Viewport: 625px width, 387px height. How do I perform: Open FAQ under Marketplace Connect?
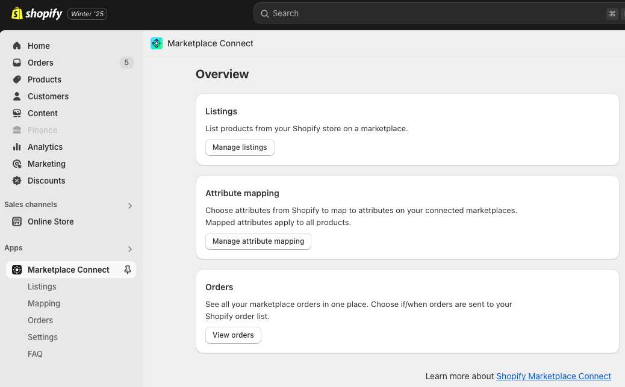tap(35, 354)
